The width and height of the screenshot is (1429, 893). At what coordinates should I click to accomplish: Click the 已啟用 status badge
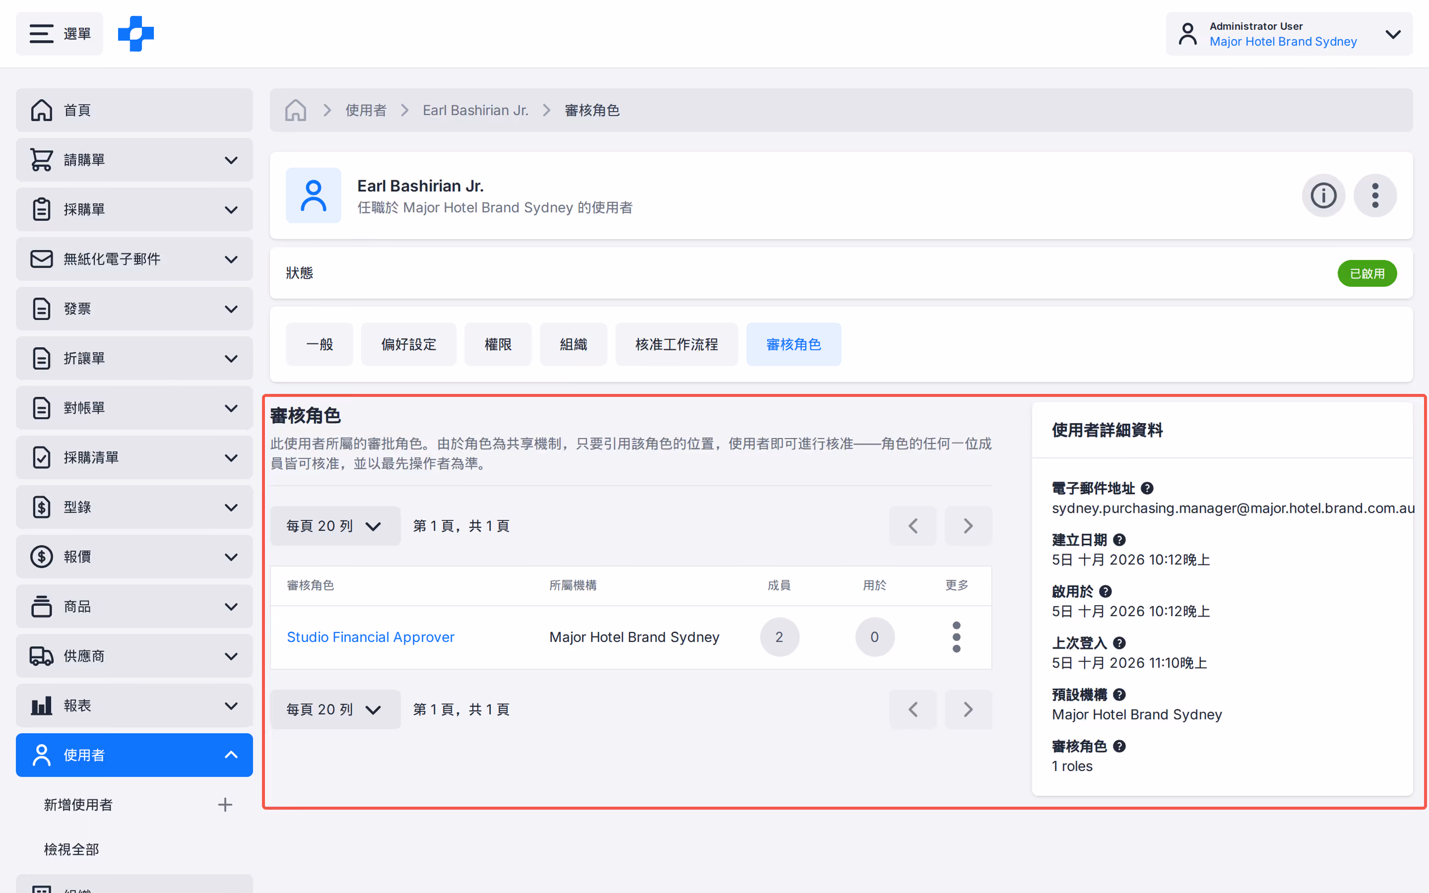tap(1367, 274)
